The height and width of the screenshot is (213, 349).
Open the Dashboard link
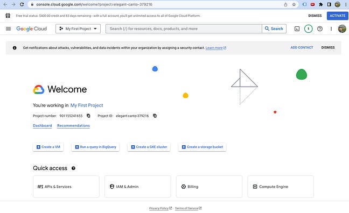tap(43, 126)
